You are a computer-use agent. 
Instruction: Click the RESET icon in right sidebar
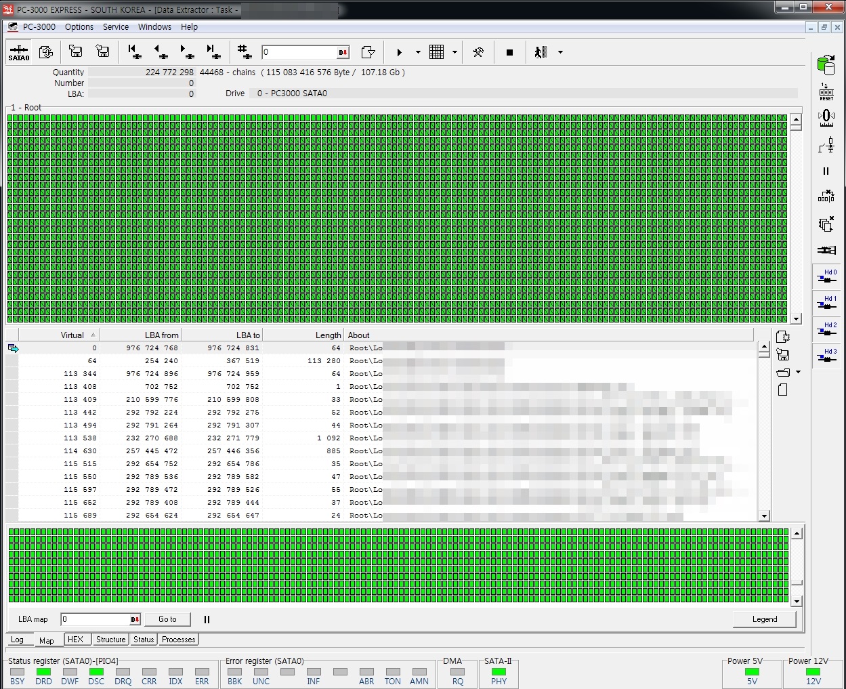[x=826, y=92]
